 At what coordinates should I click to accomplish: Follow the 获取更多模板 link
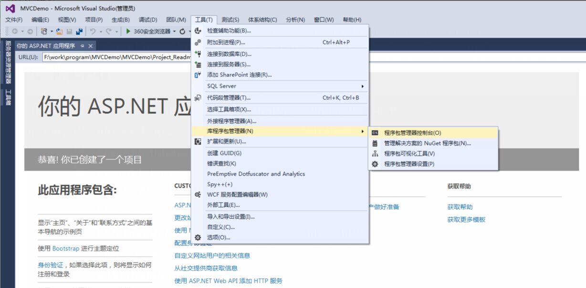point(466,219)
